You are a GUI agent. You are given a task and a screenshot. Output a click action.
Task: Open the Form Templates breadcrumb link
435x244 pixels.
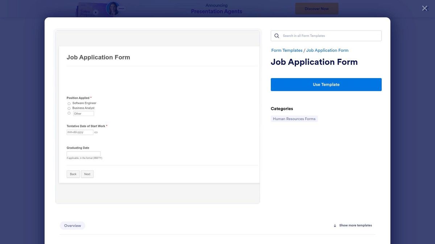pyautogui.click(x=287, y=50)
